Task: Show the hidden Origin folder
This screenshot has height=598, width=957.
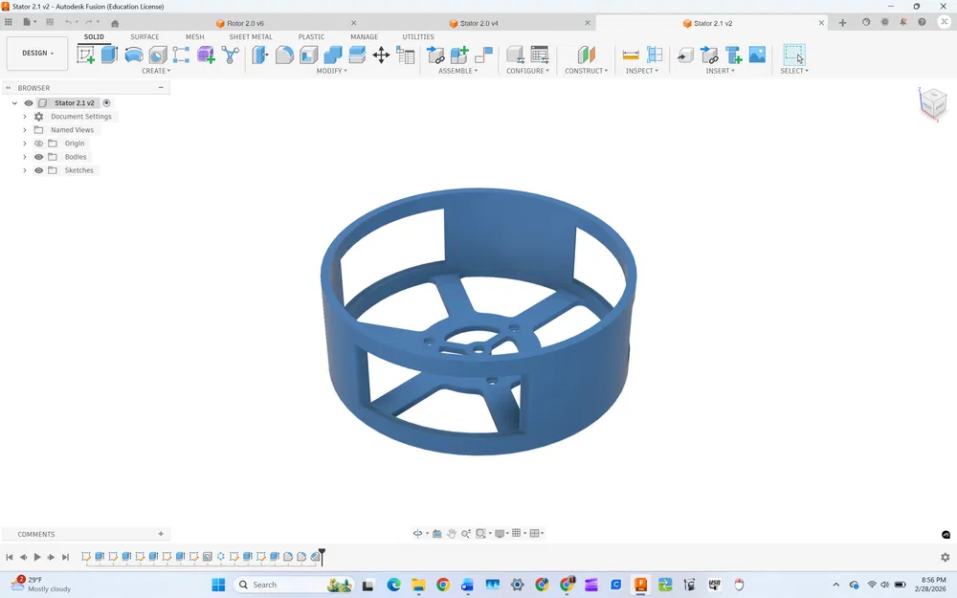Action: click(38, 144)
